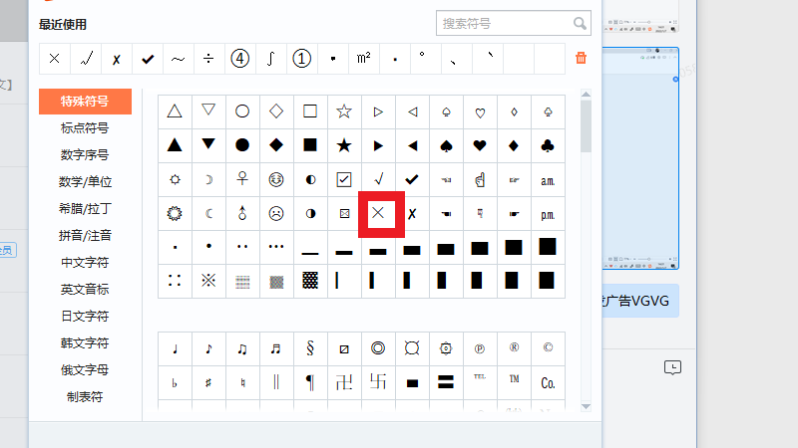
Task: Select the sad face symbol
Action: tap(276, 213)
